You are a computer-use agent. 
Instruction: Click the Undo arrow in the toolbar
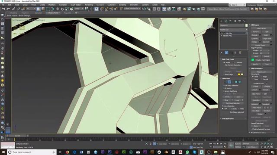point(3,9)
